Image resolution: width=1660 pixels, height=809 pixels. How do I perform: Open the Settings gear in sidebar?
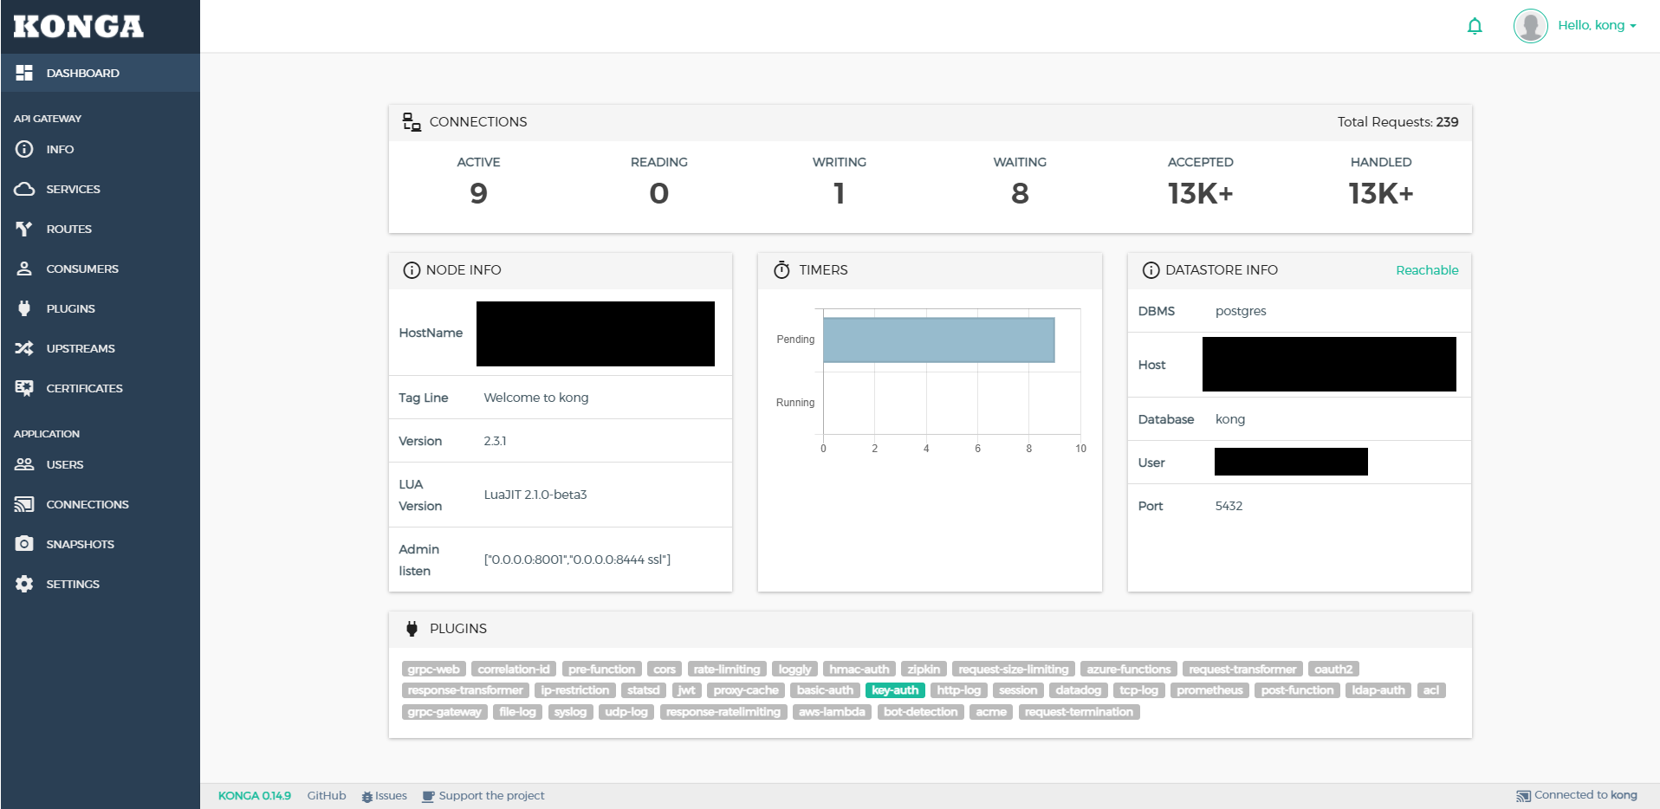click(24, 584)
